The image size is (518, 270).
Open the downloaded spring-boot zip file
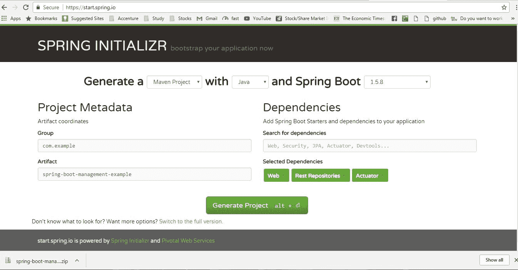point(42,261)
